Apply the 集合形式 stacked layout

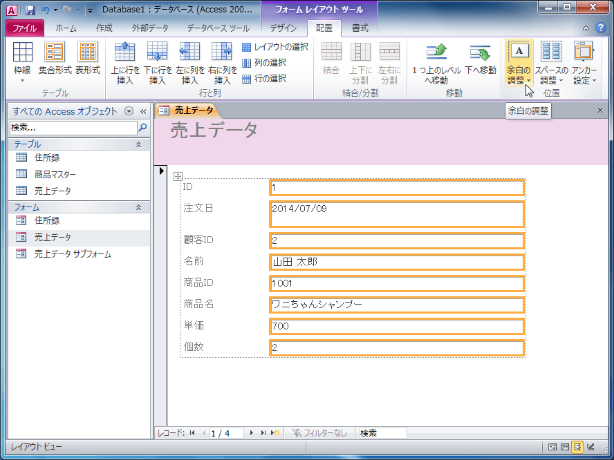point(55,58)
